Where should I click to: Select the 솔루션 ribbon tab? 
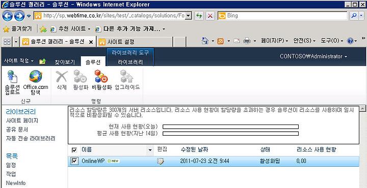93,61
